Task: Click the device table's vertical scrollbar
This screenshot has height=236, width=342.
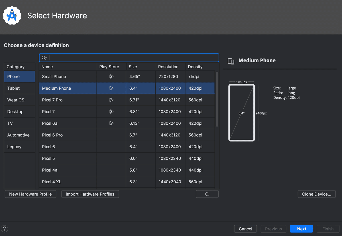Action: 217,99
